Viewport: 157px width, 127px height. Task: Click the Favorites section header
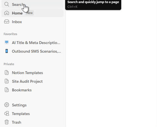[11, 34]
